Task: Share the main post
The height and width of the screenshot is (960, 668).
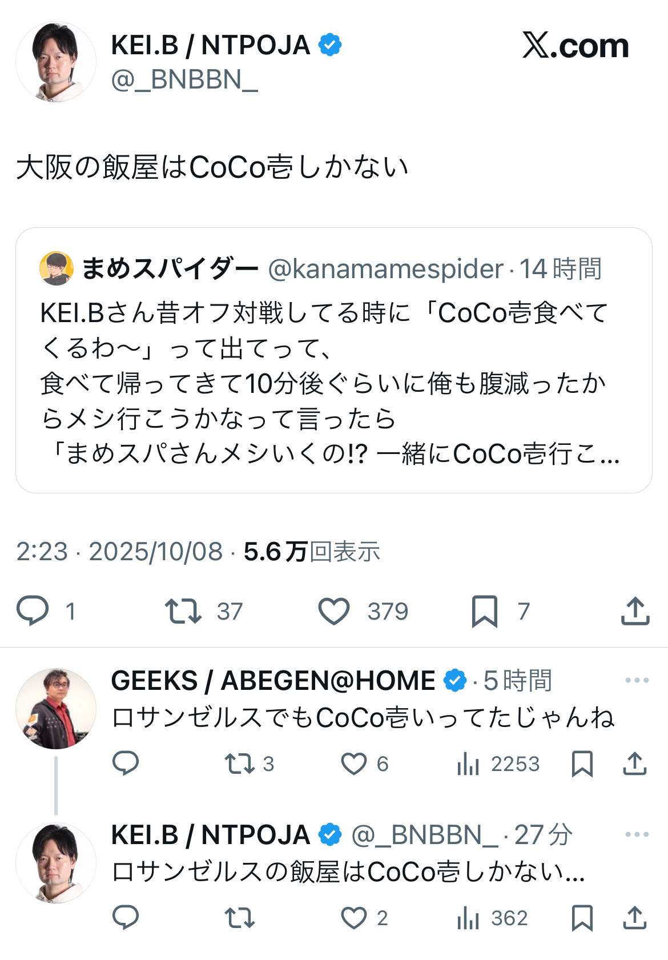Action: [x=635, y=611]
